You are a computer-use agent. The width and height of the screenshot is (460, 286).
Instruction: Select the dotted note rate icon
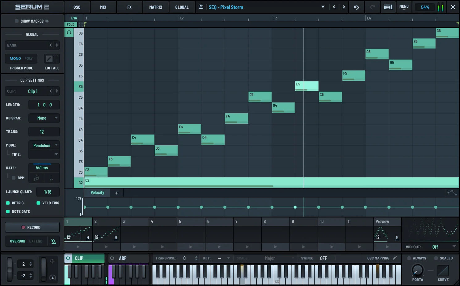pos(51,178)
